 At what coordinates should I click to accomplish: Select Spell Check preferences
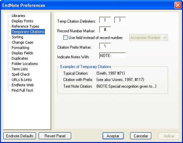[x=21, y=74]
